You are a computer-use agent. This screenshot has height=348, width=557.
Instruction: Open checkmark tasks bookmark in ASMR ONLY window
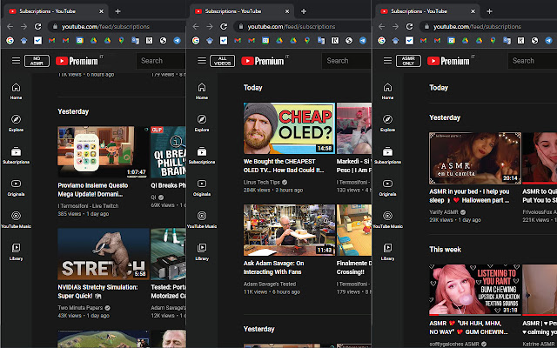(409, 41)
